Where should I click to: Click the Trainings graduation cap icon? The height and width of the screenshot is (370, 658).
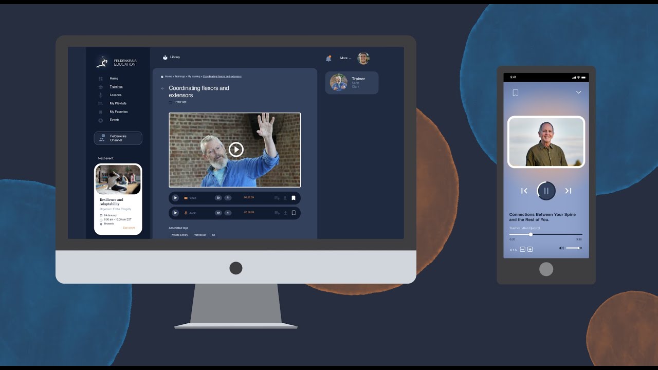(x=100, y=87)
